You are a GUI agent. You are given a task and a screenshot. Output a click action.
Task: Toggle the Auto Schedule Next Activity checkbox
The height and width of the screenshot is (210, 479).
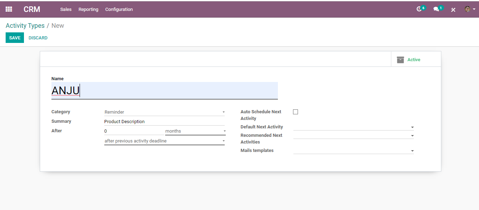(296, 112)
